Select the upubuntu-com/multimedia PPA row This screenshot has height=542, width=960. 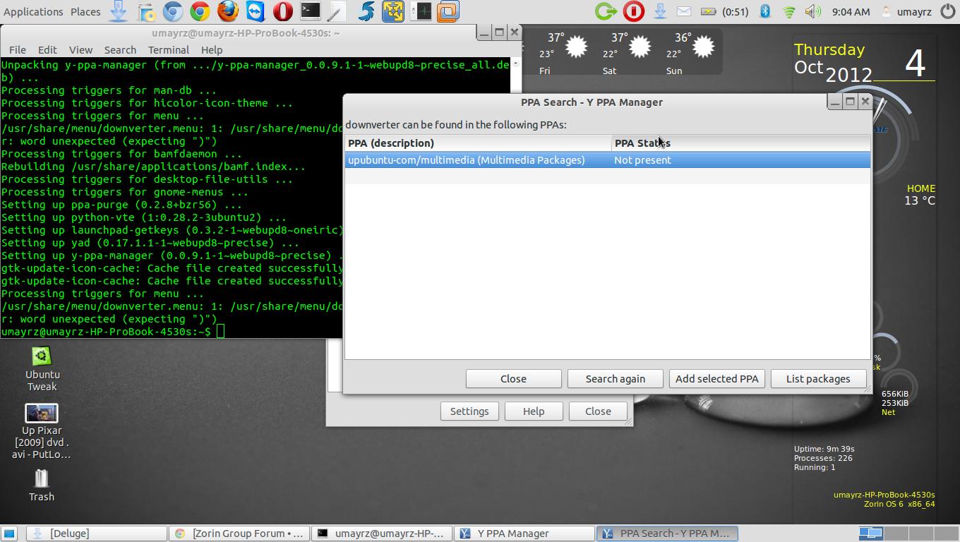click(466, 160)
